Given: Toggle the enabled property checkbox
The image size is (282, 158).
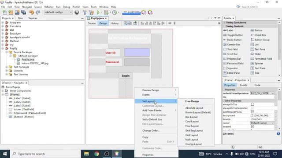Looking at the screenshot, I should click(252, 126).
